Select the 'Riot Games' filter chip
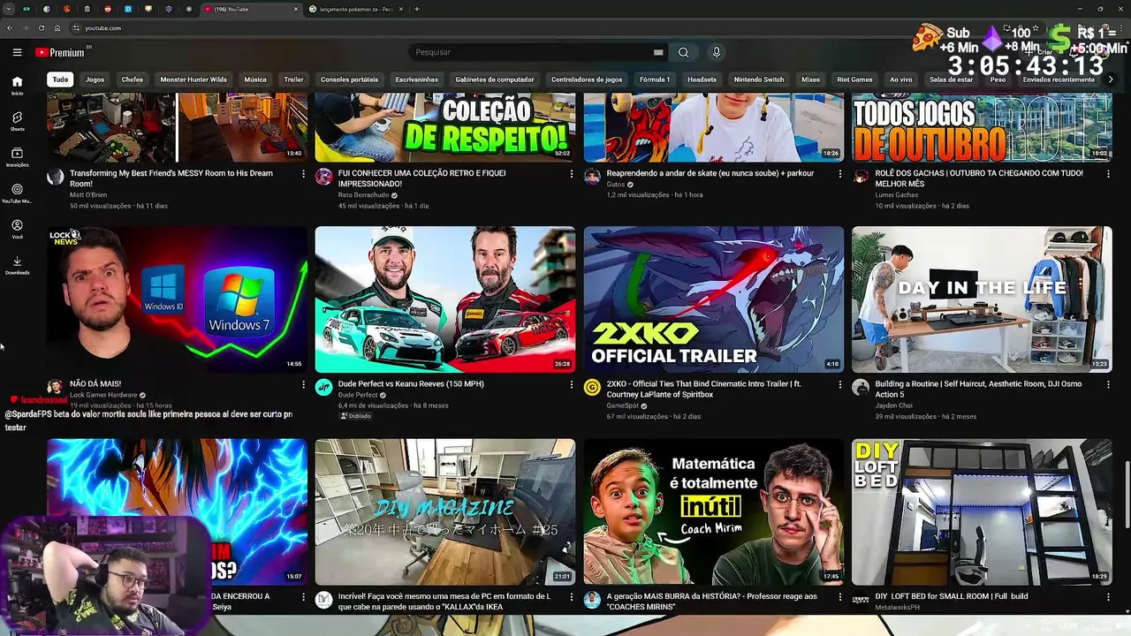Viewport: 1131px width, 636px height. coord(854,79)
